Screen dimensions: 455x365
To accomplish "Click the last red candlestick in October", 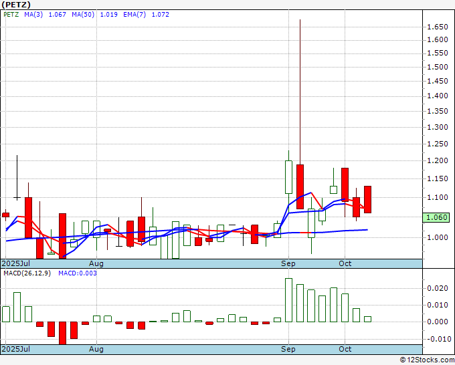I will pyautogui.click(x=367, y=199).
